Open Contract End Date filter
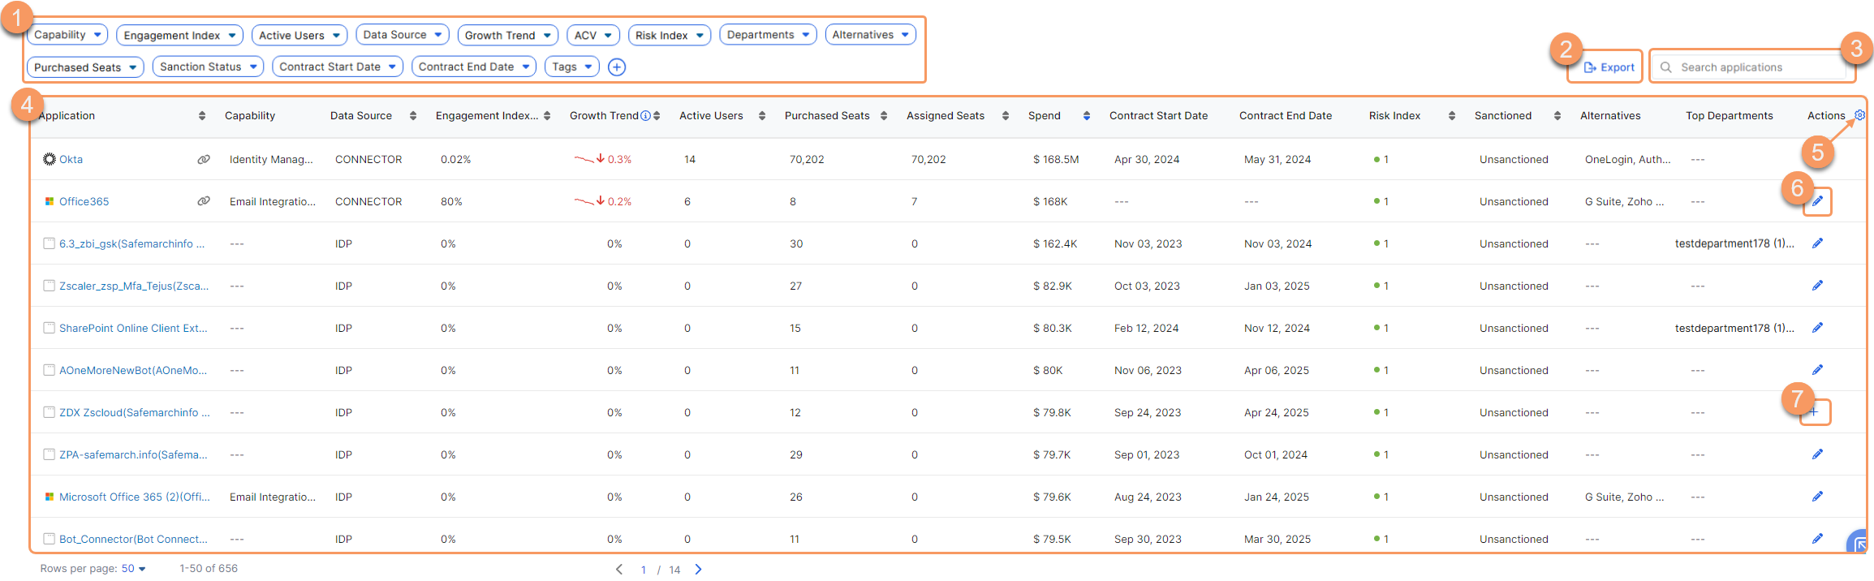This screenshot has height=581, width=1874. [x=473, y=67]
